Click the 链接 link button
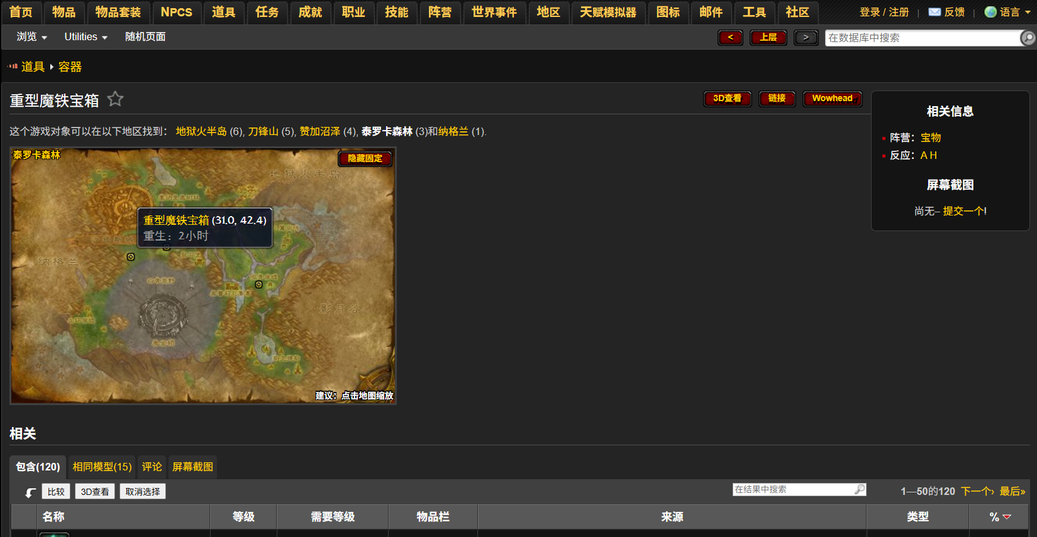1037x537 pixels. click(777, 99)
